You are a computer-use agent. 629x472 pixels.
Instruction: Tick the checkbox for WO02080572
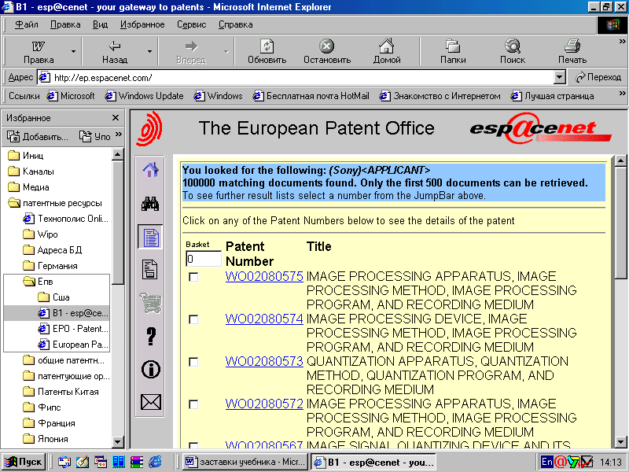(x=193, y=404)
